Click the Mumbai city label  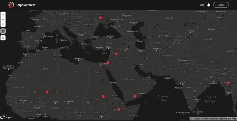(x=179, y=88)
